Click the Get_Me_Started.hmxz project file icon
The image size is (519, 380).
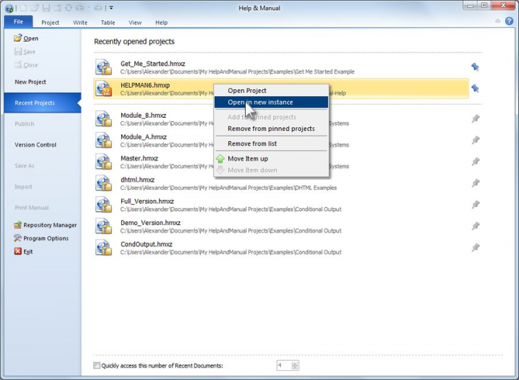point(104,67)
